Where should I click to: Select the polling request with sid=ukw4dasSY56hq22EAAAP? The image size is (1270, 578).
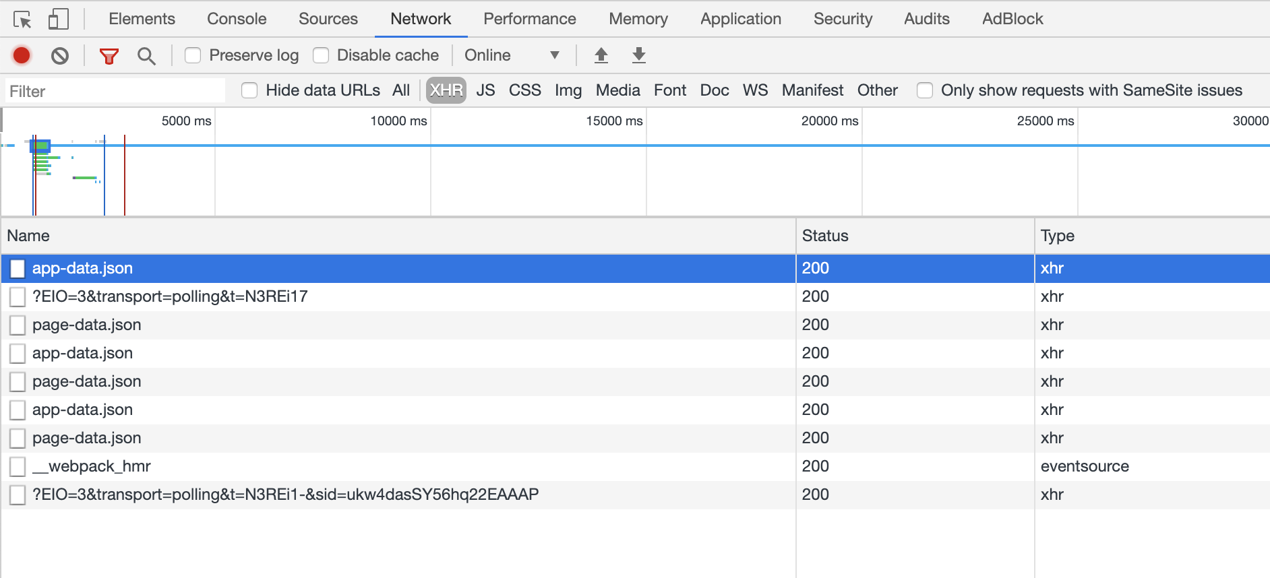(635, 494)
